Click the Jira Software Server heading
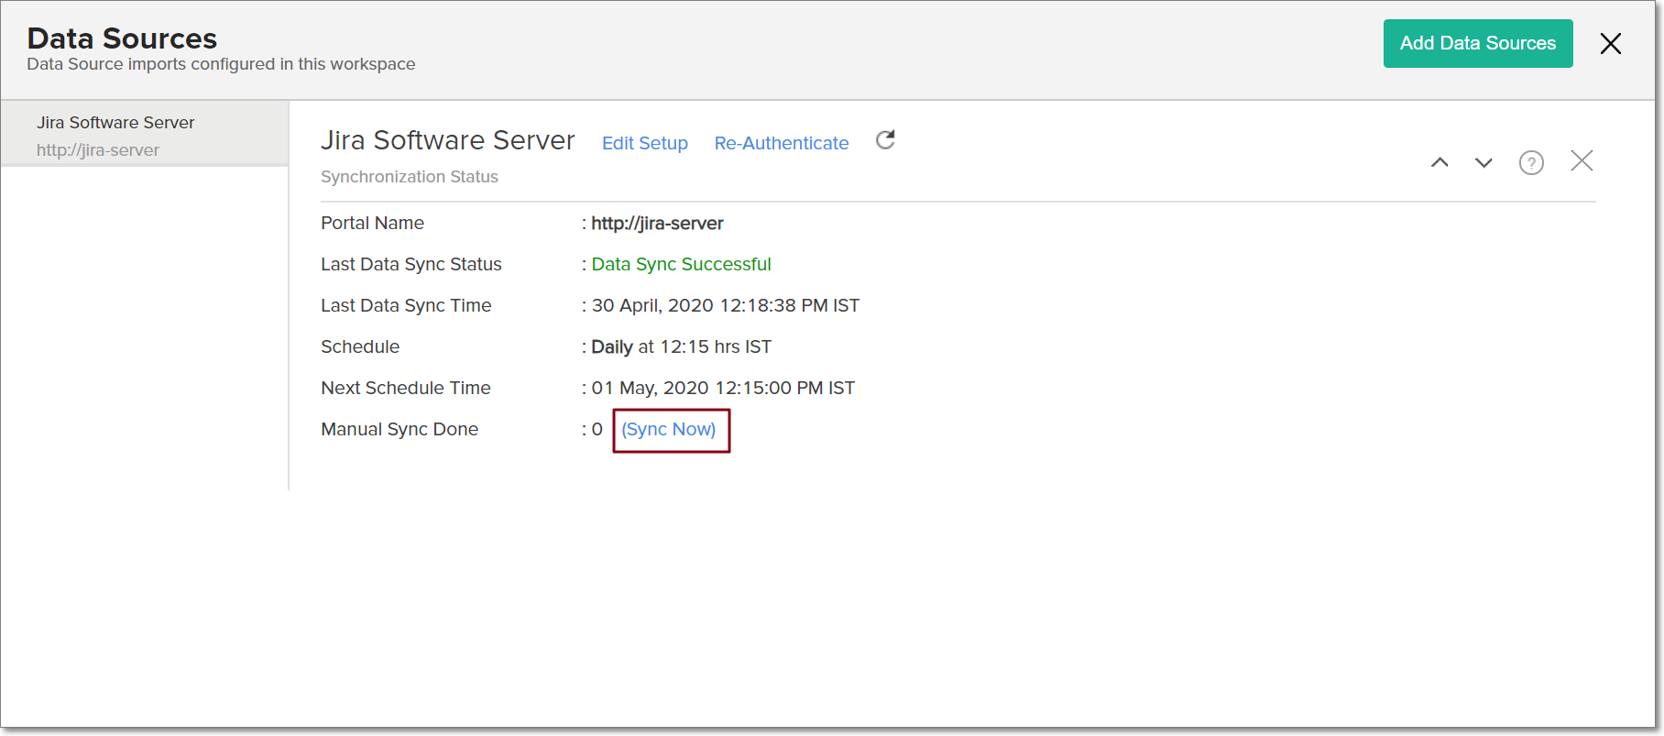Viewport: 1664px width, 736px height. click(x=447, y=140)
